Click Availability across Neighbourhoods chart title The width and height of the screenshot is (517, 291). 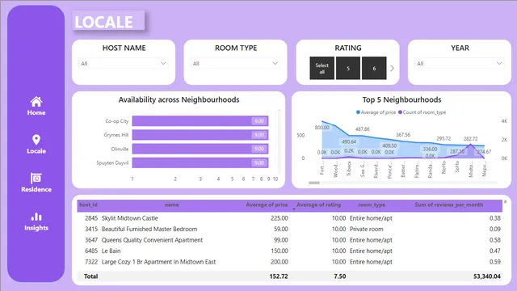tap(179, 99)
